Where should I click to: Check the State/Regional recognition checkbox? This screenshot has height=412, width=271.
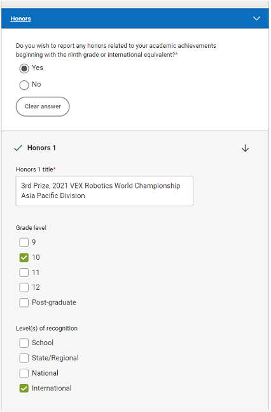(24, 358)
